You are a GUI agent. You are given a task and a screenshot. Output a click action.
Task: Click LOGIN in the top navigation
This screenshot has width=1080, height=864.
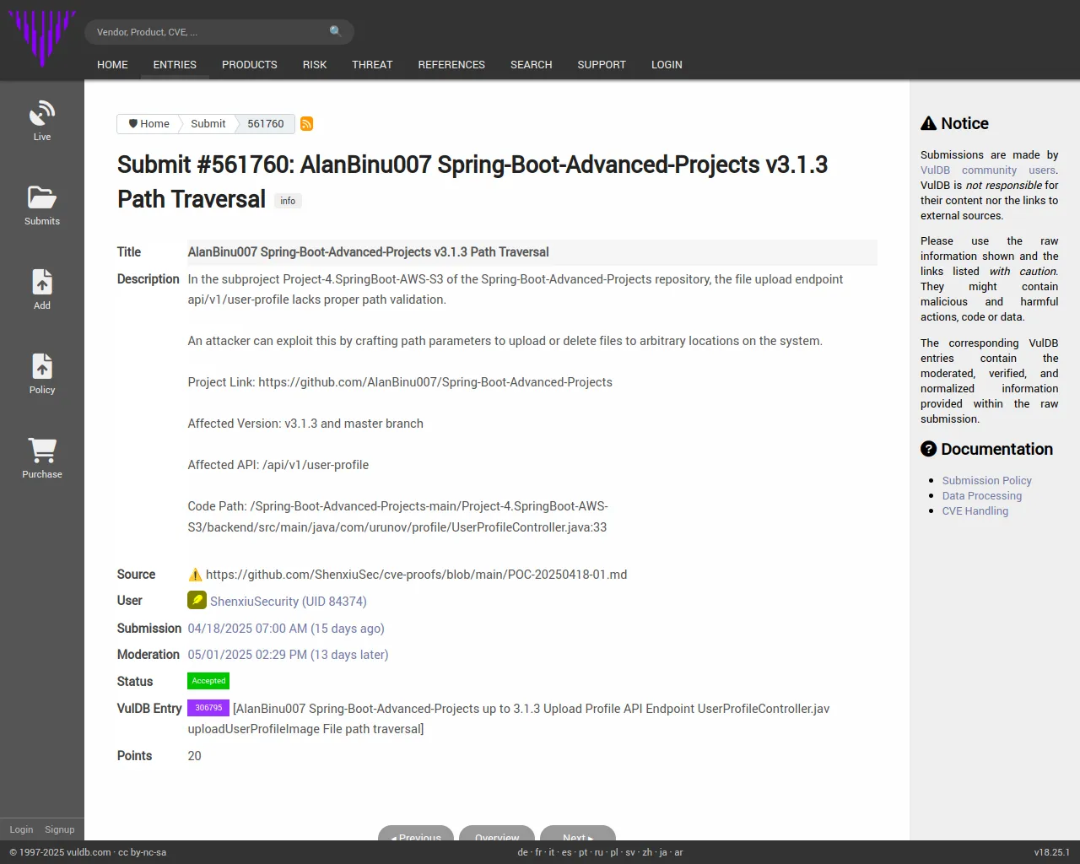pos(667,65)
